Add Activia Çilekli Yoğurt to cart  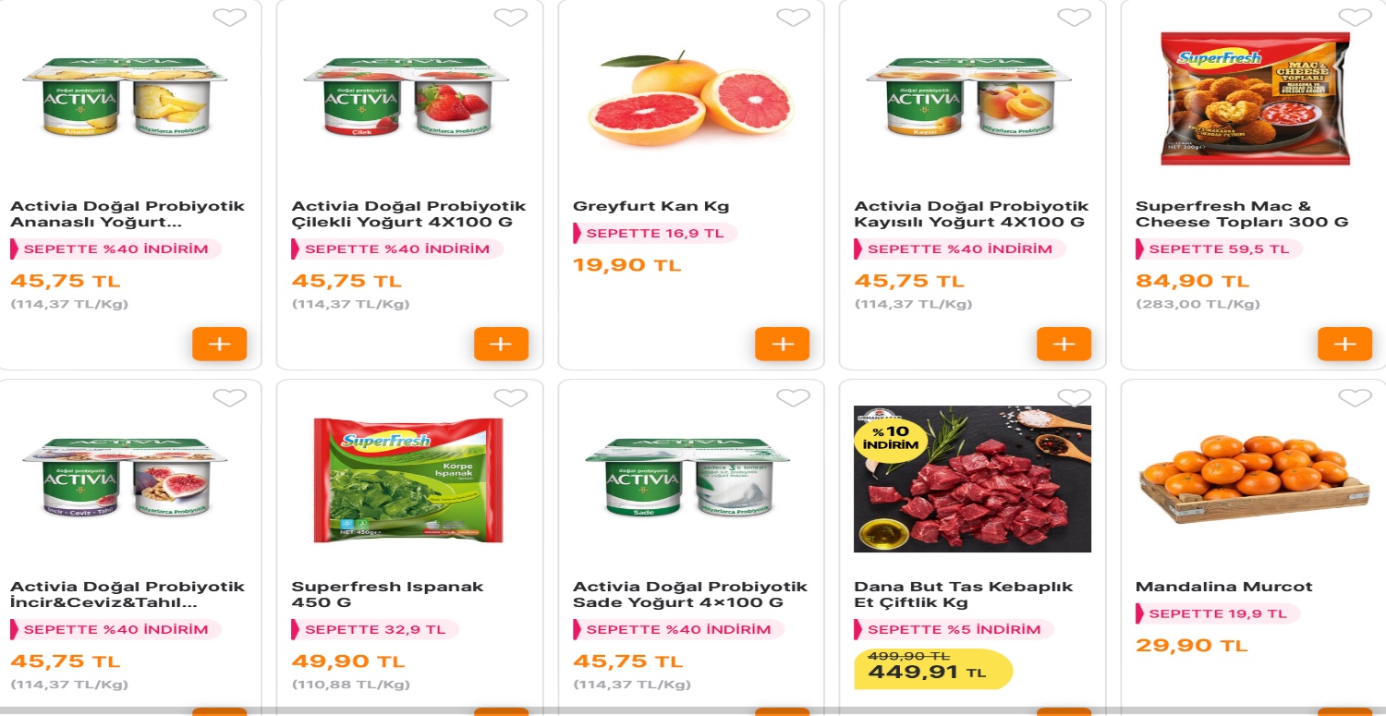pos(501,344)
